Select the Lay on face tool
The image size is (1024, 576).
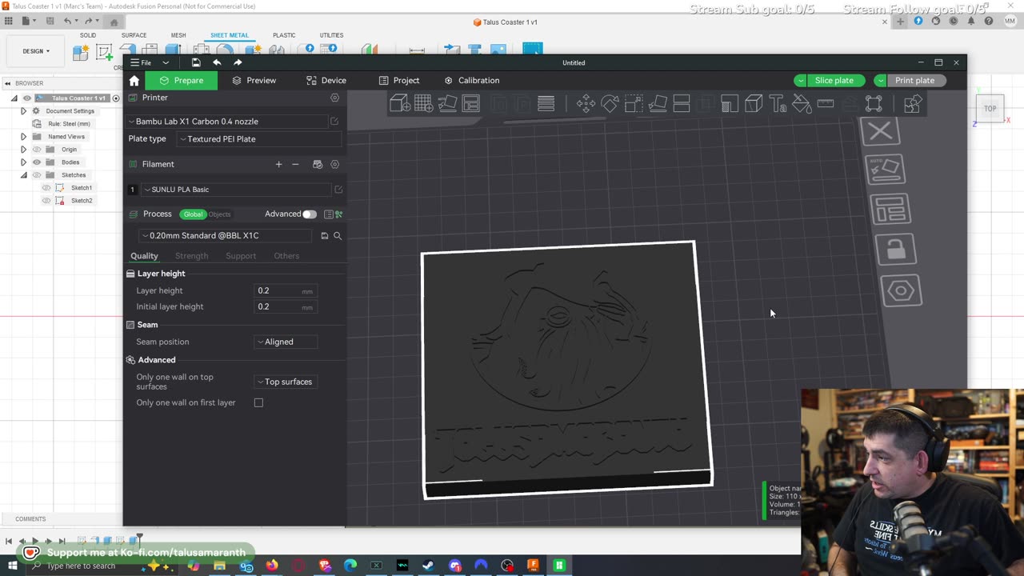658,103
